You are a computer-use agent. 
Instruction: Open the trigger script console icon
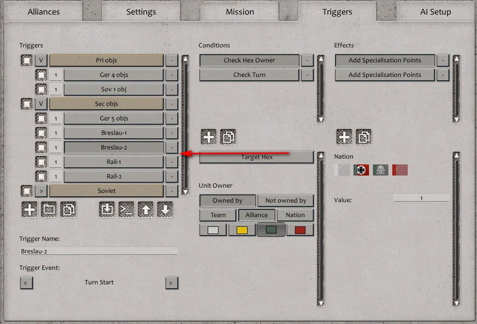126,210
